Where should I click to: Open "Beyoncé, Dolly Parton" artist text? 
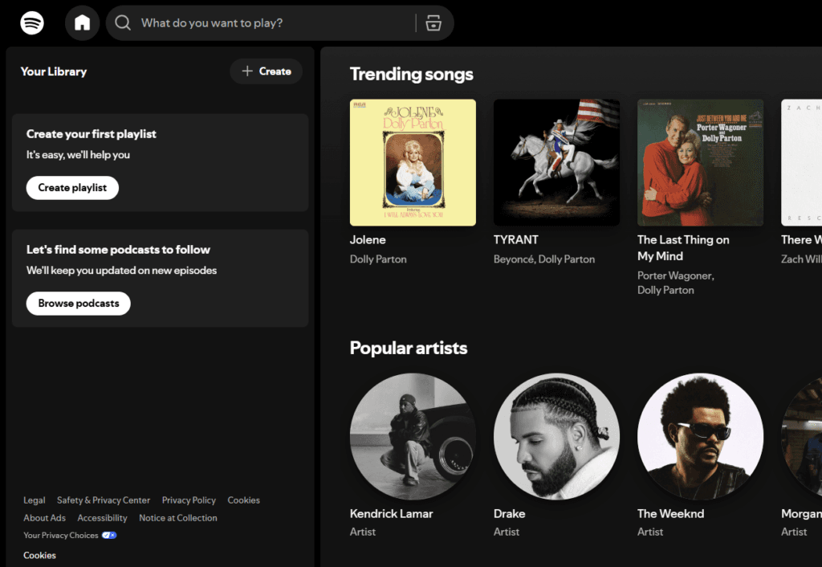pyautogui.click(x=544, y=259)
